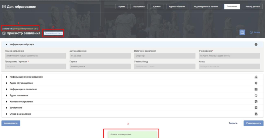Click the location pin icon for Адрес обучающегося
This screenshot has height=138, width=266.
pyautogui.click(x=256, y=83)
